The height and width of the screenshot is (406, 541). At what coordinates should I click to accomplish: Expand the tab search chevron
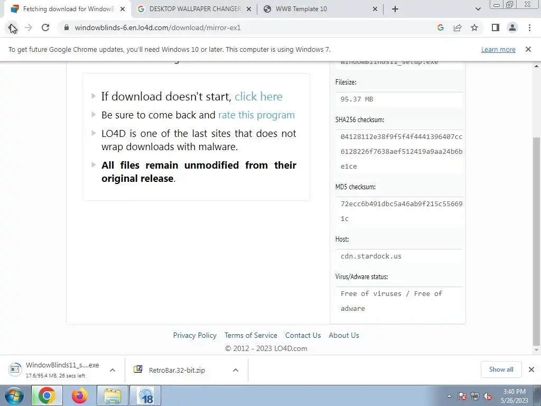pos(478,9)
